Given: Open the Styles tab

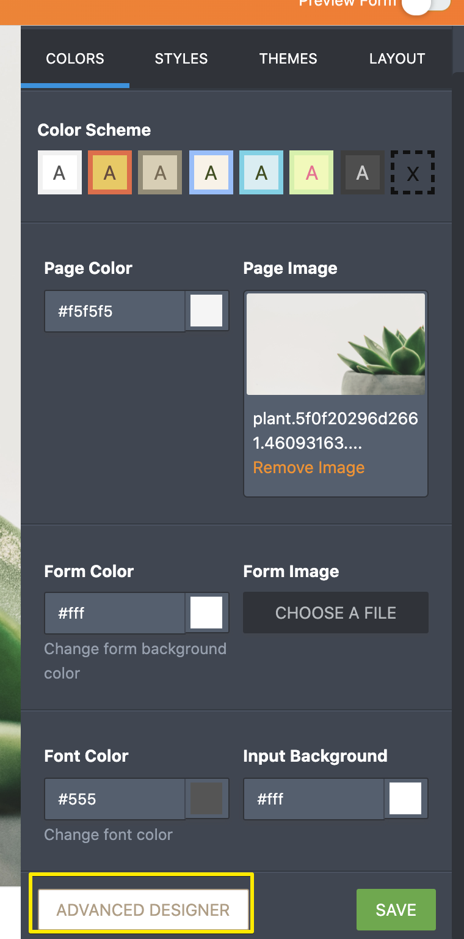Looking at the screenshot, I should pyautogui.click(x=181, y=59).
